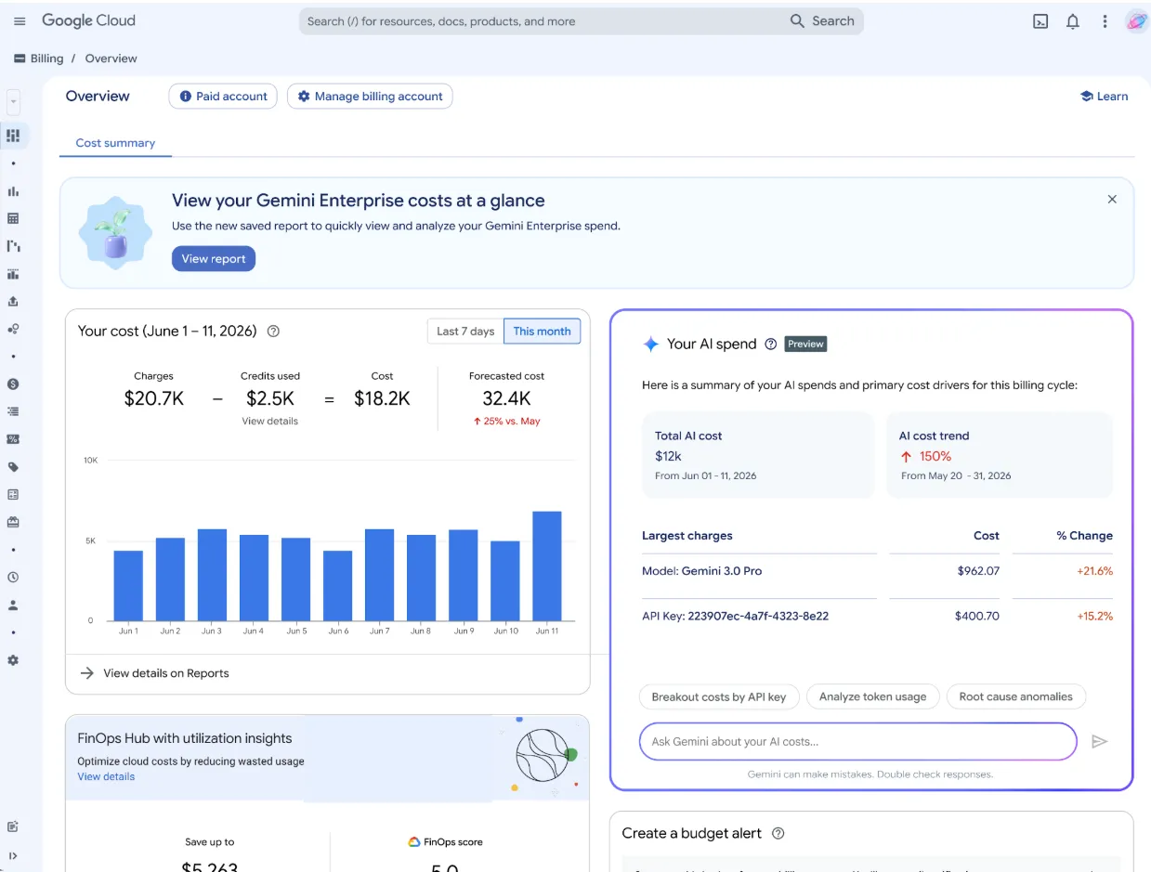Click the help icon beside Create a budget alert
This screenshot has width=1151, height=872.
click(x=778, y=833)
